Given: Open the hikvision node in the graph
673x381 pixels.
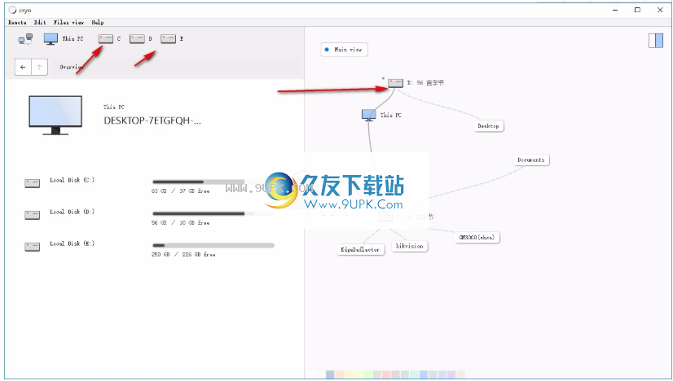Looking at the screenshot, I should pyautogui.click(x=410, y=247).
